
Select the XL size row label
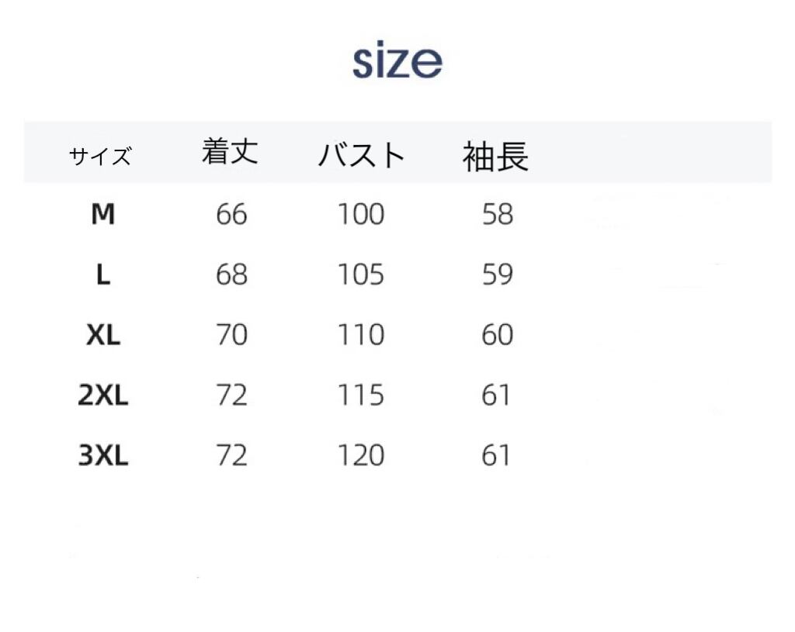pos(103,335)
